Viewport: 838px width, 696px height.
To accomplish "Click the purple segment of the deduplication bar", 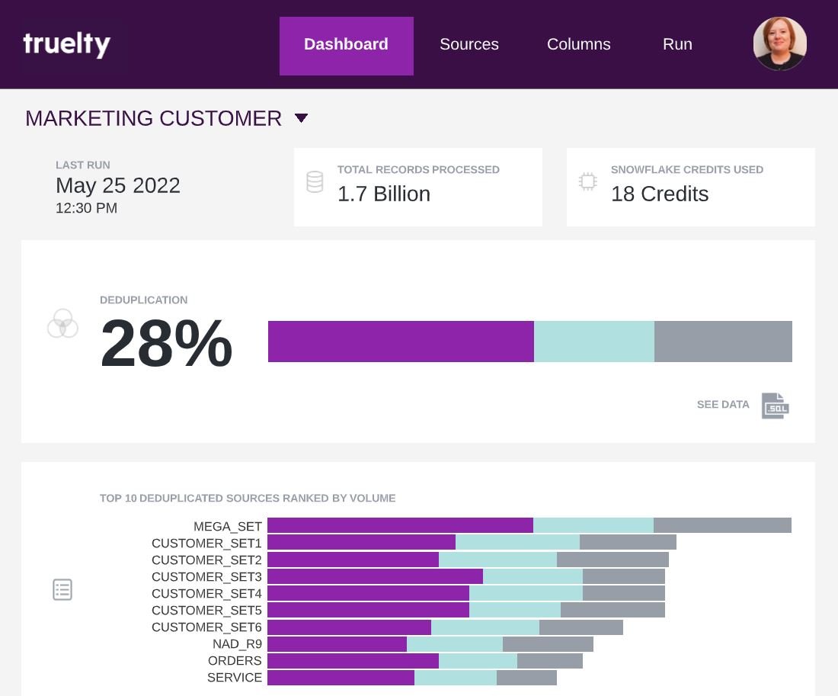I will (400, 341).
